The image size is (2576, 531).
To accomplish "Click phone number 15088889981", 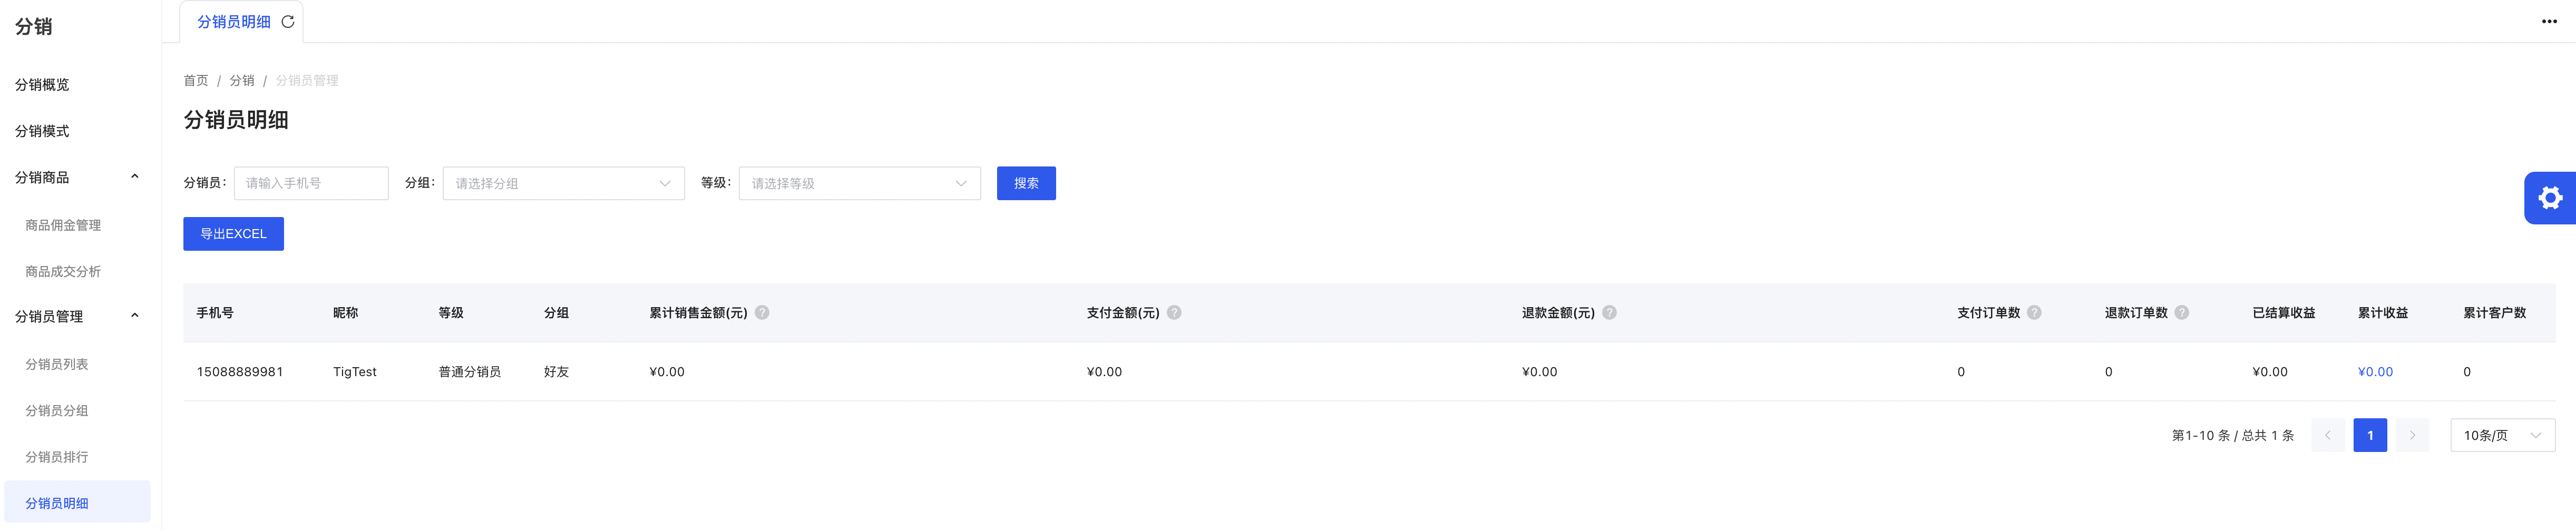I will (x=240, y=372).
